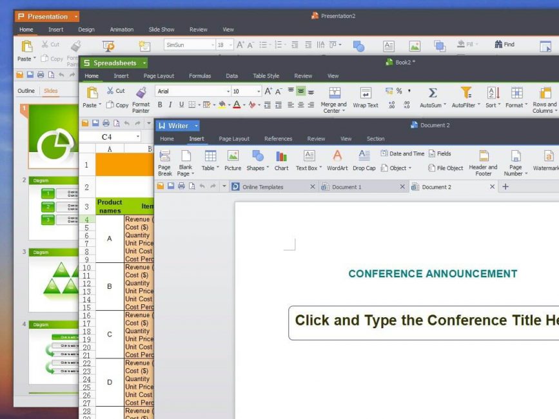
Task: Expand font size 10 dropdown in Spreadsheets
Action: coord(259,91)
